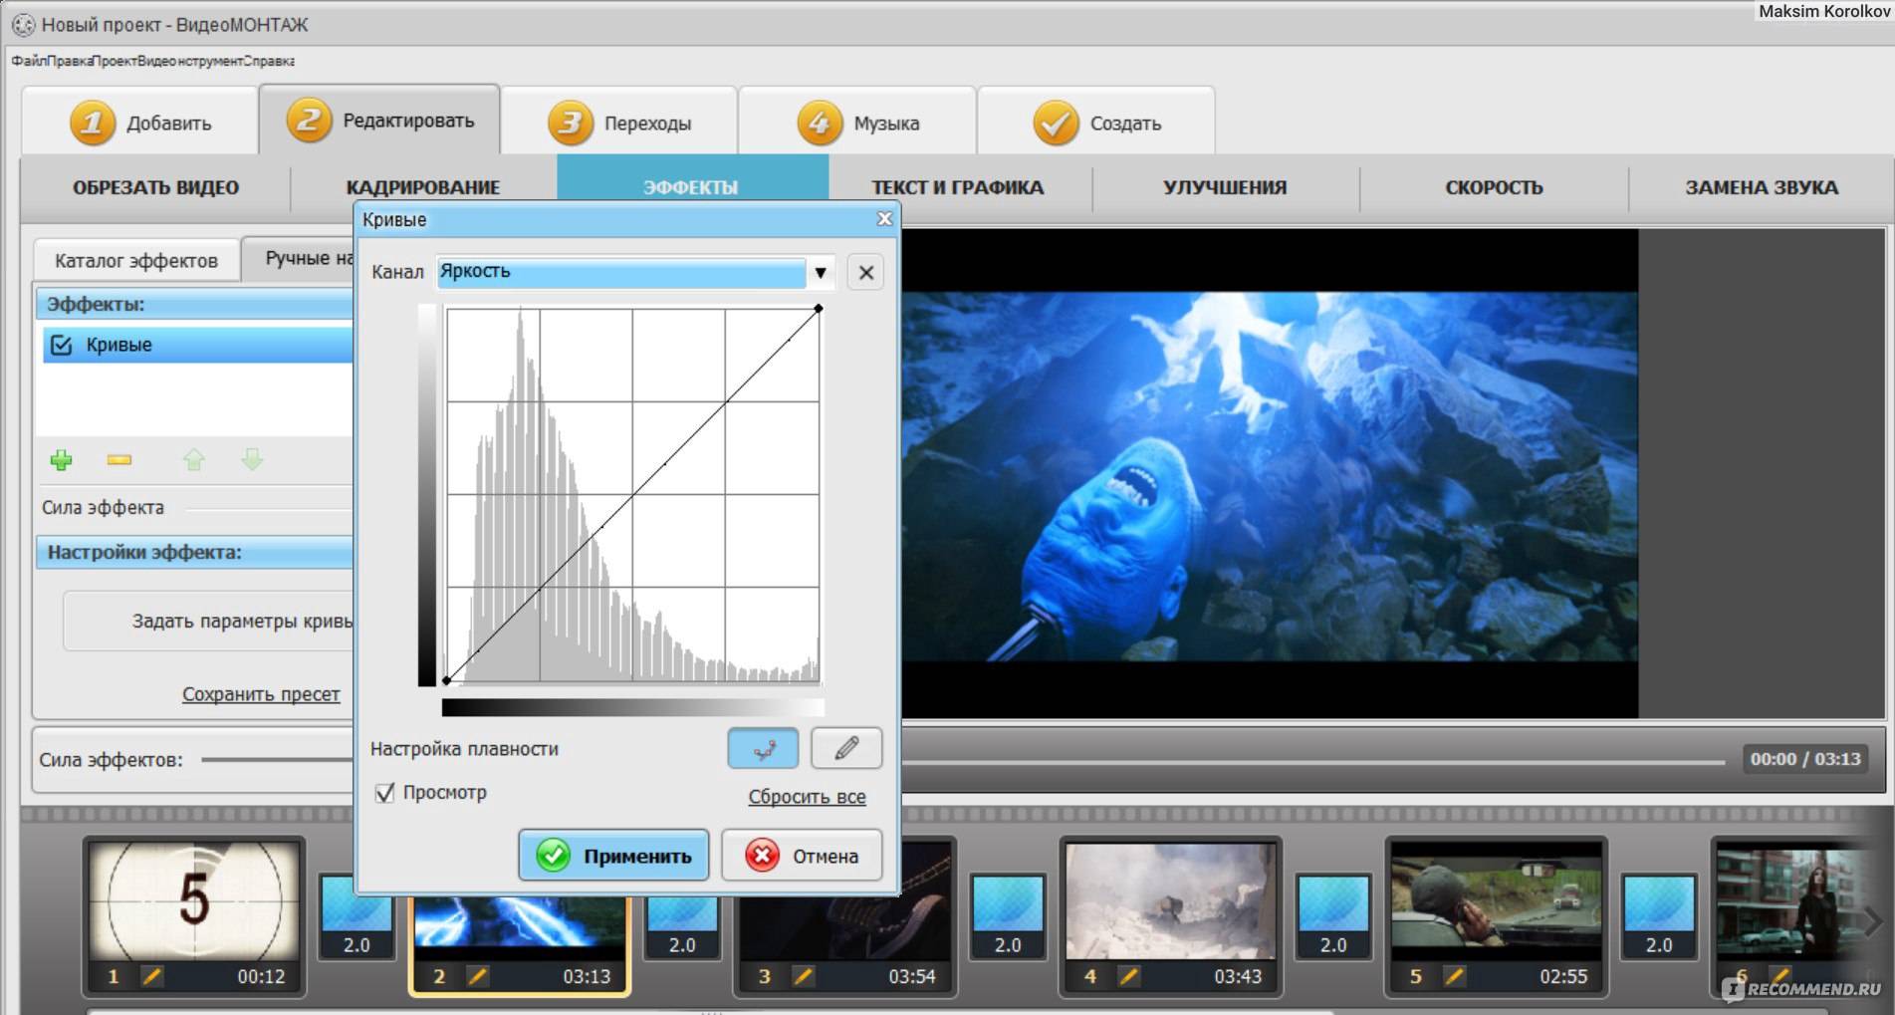The width and height of the screenshot is (1895, 1015).
Task: Click the X button beside channel dropdown
Action: (865, 272)
